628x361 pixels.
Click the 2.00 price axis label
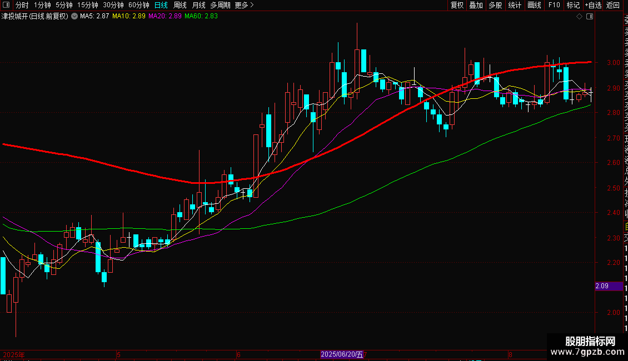click(x=614, y=313)
